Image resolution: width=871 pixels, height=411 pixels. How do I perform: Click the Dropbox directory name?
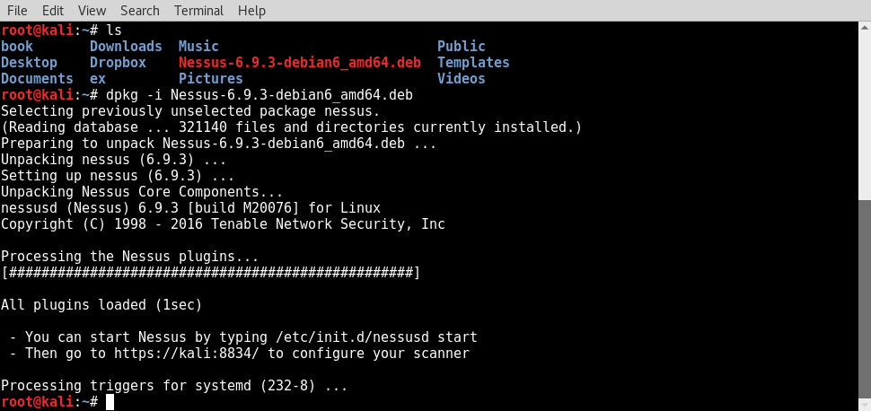pyautogui.click(x=118, y=62)
